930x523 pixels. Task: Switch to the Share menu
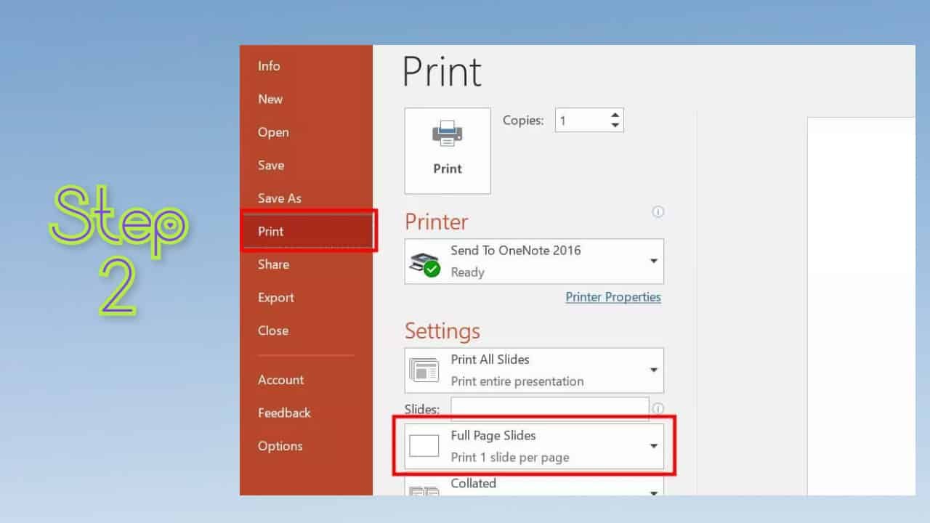point(273,264)
